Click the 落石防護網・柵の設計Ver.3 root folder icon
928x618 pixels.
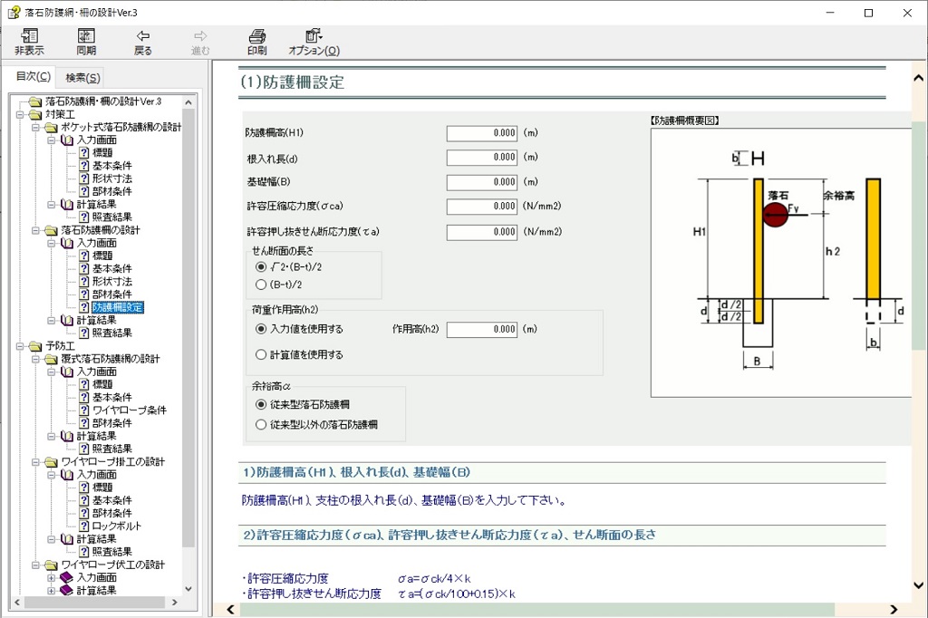click(x=35, y=101)
